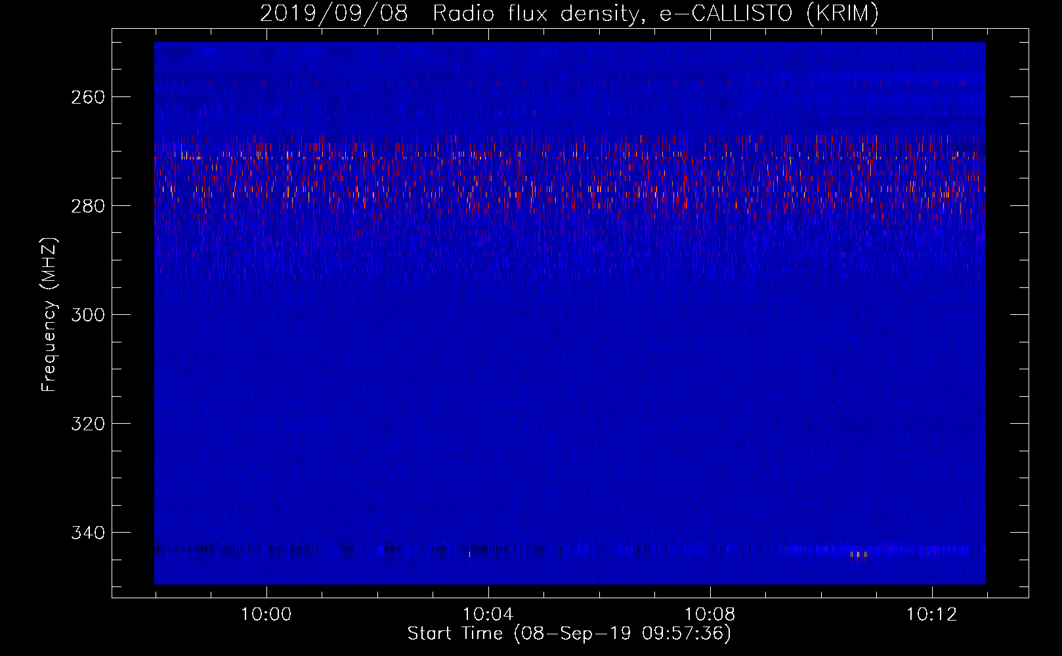This screenshot has width=1062, height=656.
Task: Click the 280 frequency tick label
Action: coord(88,206)
